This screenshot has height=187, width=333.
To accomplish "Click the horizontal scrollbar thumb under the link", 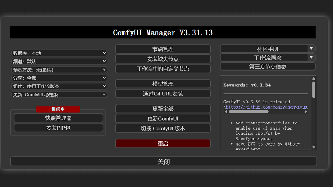I will point(249,112).
